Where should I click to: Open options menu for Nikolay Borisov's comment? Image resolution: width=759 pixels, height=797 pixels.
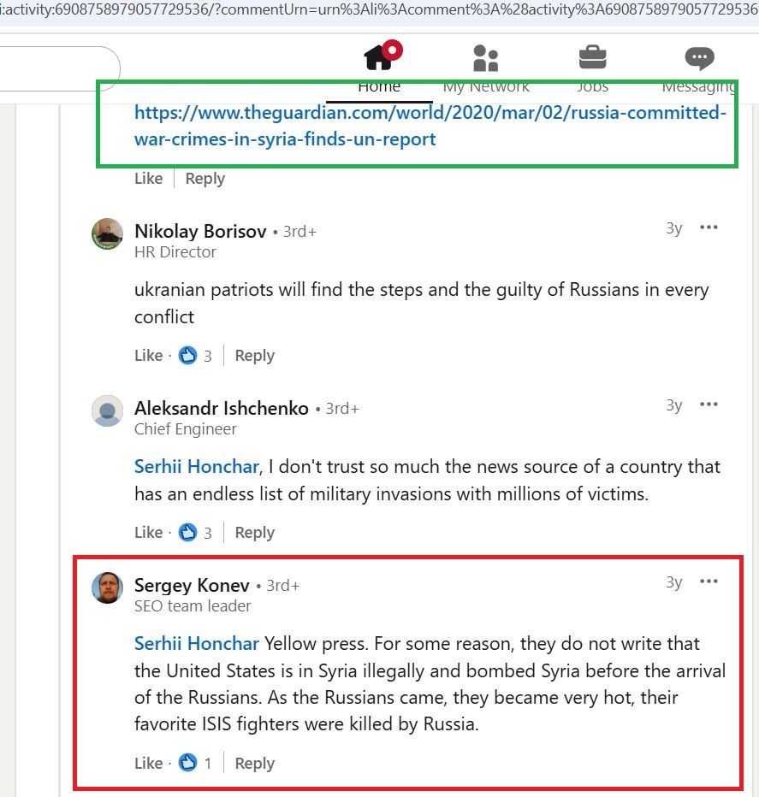(709, 227)
